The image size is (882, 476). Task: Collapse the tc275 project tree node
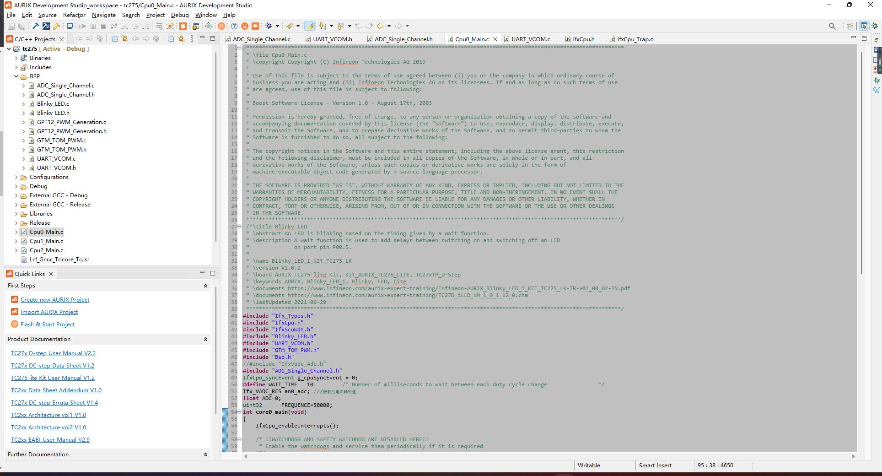[x=9, y=49]
